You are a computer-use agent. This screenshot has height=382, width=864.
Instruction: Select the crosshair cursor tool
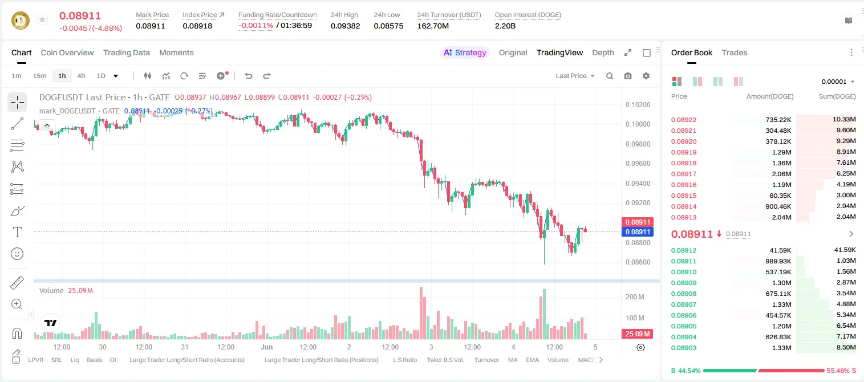pyautogui.click(x=17, y=102)
